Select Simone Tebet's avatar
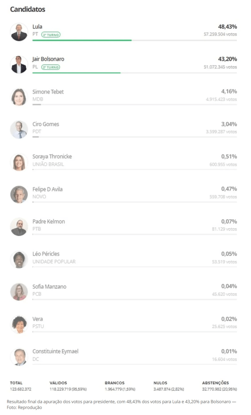Screen dimensions: 251x415 click(x=19, y=97)
